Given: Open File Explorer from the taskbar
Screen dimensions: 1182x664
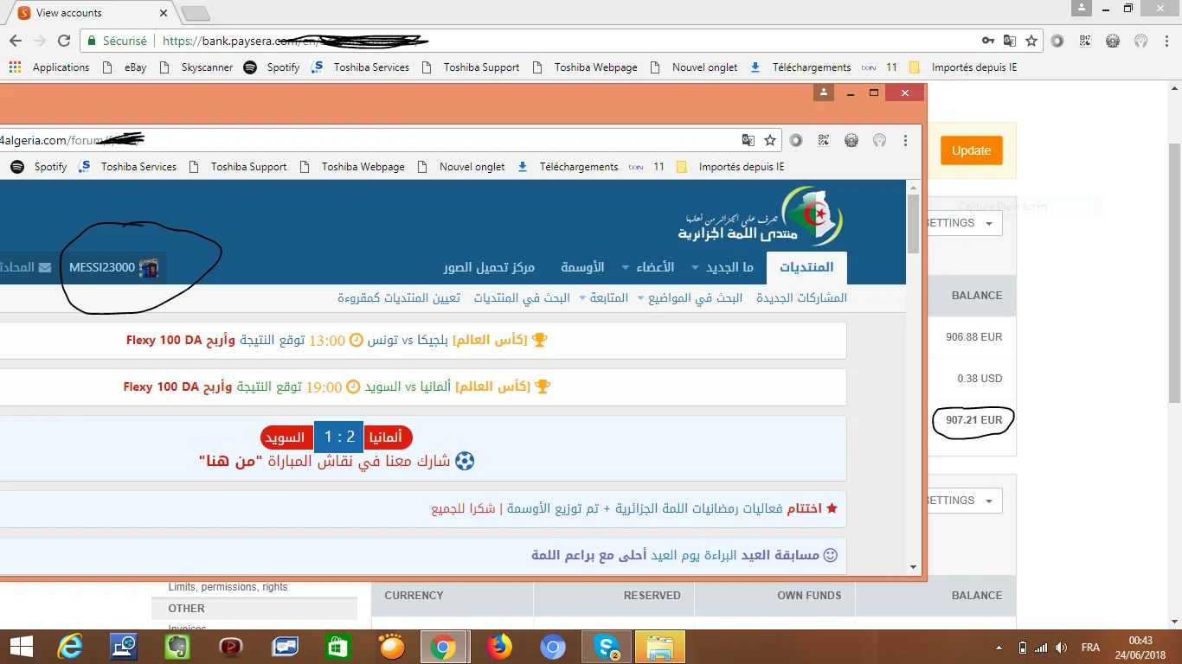Looking at the screenshot, I should pyautogui.click(x=659, y=647).
